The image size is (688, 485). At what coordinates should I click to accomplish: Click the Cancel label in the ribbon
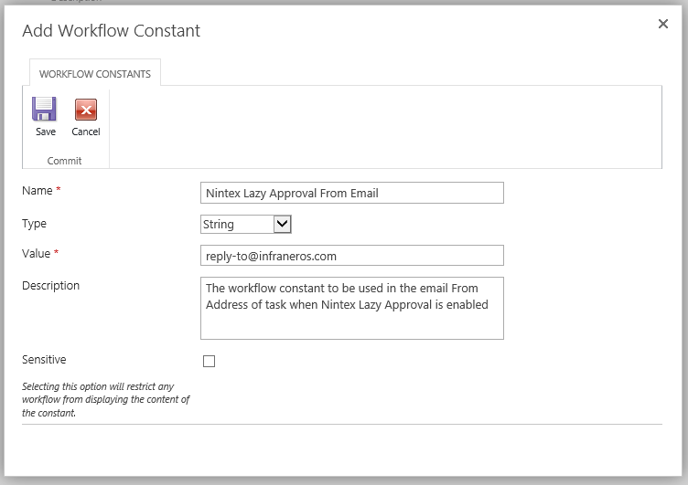tap(86, 132)
